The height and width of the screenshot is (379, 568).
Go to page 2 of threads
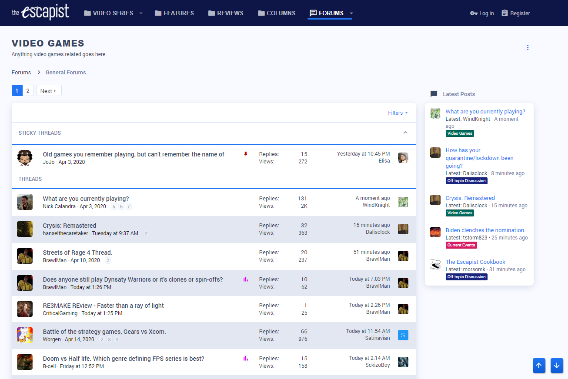tap(28, 90)
